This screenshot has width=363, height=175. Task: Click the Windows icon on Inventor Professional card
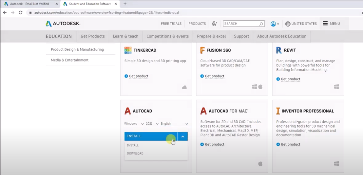336,164
